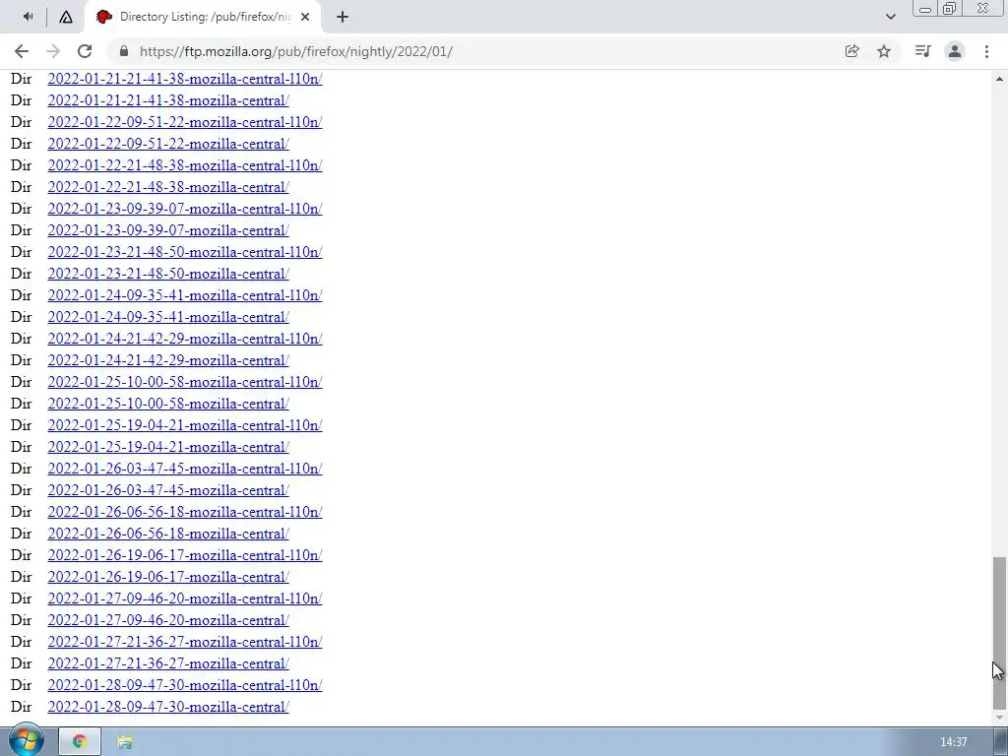Screen dimensions: 1008x756
Task: Click the Show desktop strip after the taskbar clock
Action: click(1001, 742)
